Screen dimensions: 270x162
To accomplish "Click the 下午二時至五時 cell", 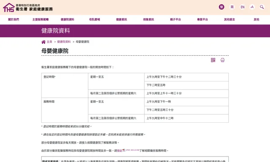I will click(x=186, y=85).
